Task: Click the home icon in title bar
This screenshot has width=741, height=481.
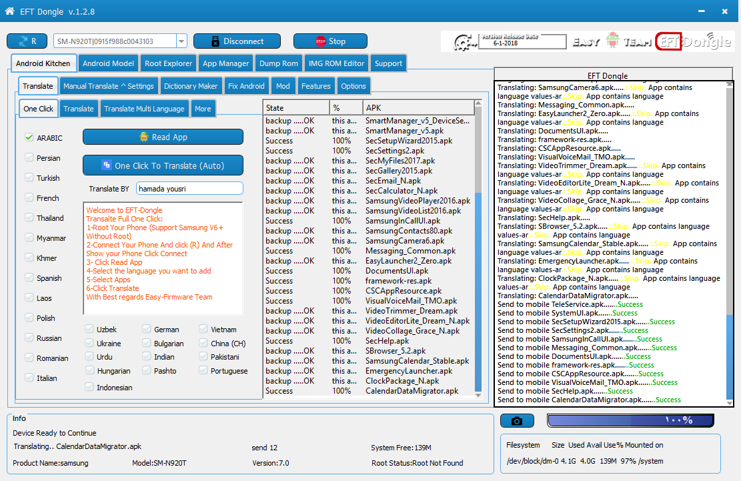Action: point(9,11)
